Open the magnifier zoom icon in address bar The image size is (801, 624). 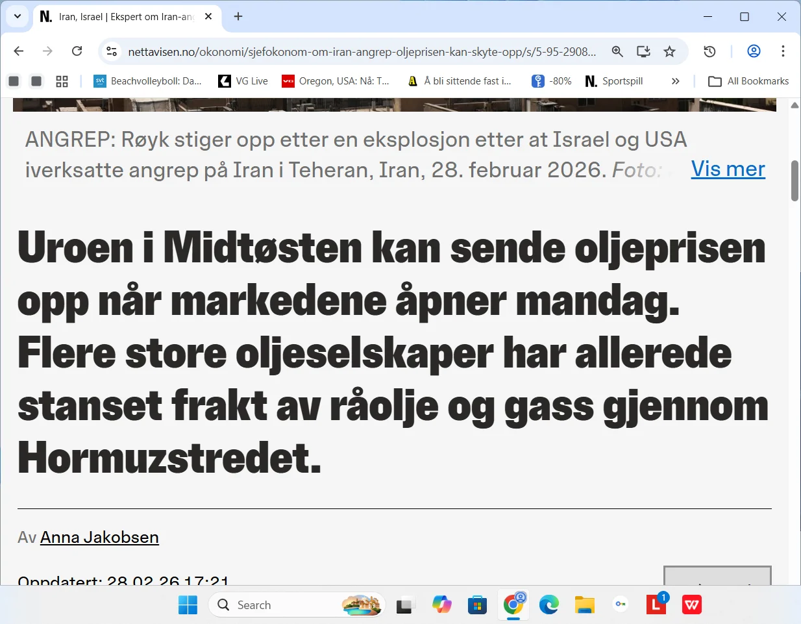[x=617, y=51]
